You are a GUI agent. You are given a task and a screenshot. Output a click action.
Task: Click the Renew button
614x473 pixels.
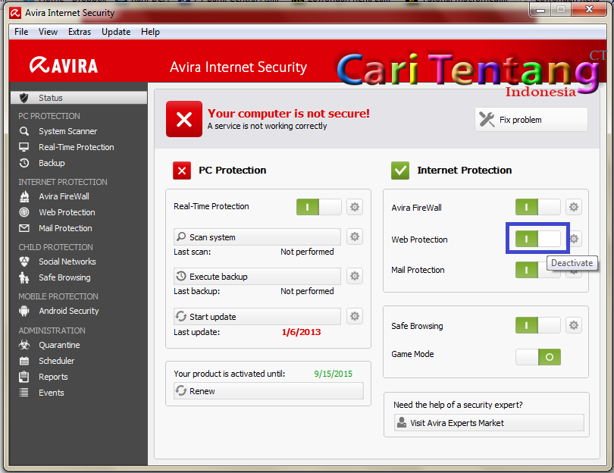[268, 391]
